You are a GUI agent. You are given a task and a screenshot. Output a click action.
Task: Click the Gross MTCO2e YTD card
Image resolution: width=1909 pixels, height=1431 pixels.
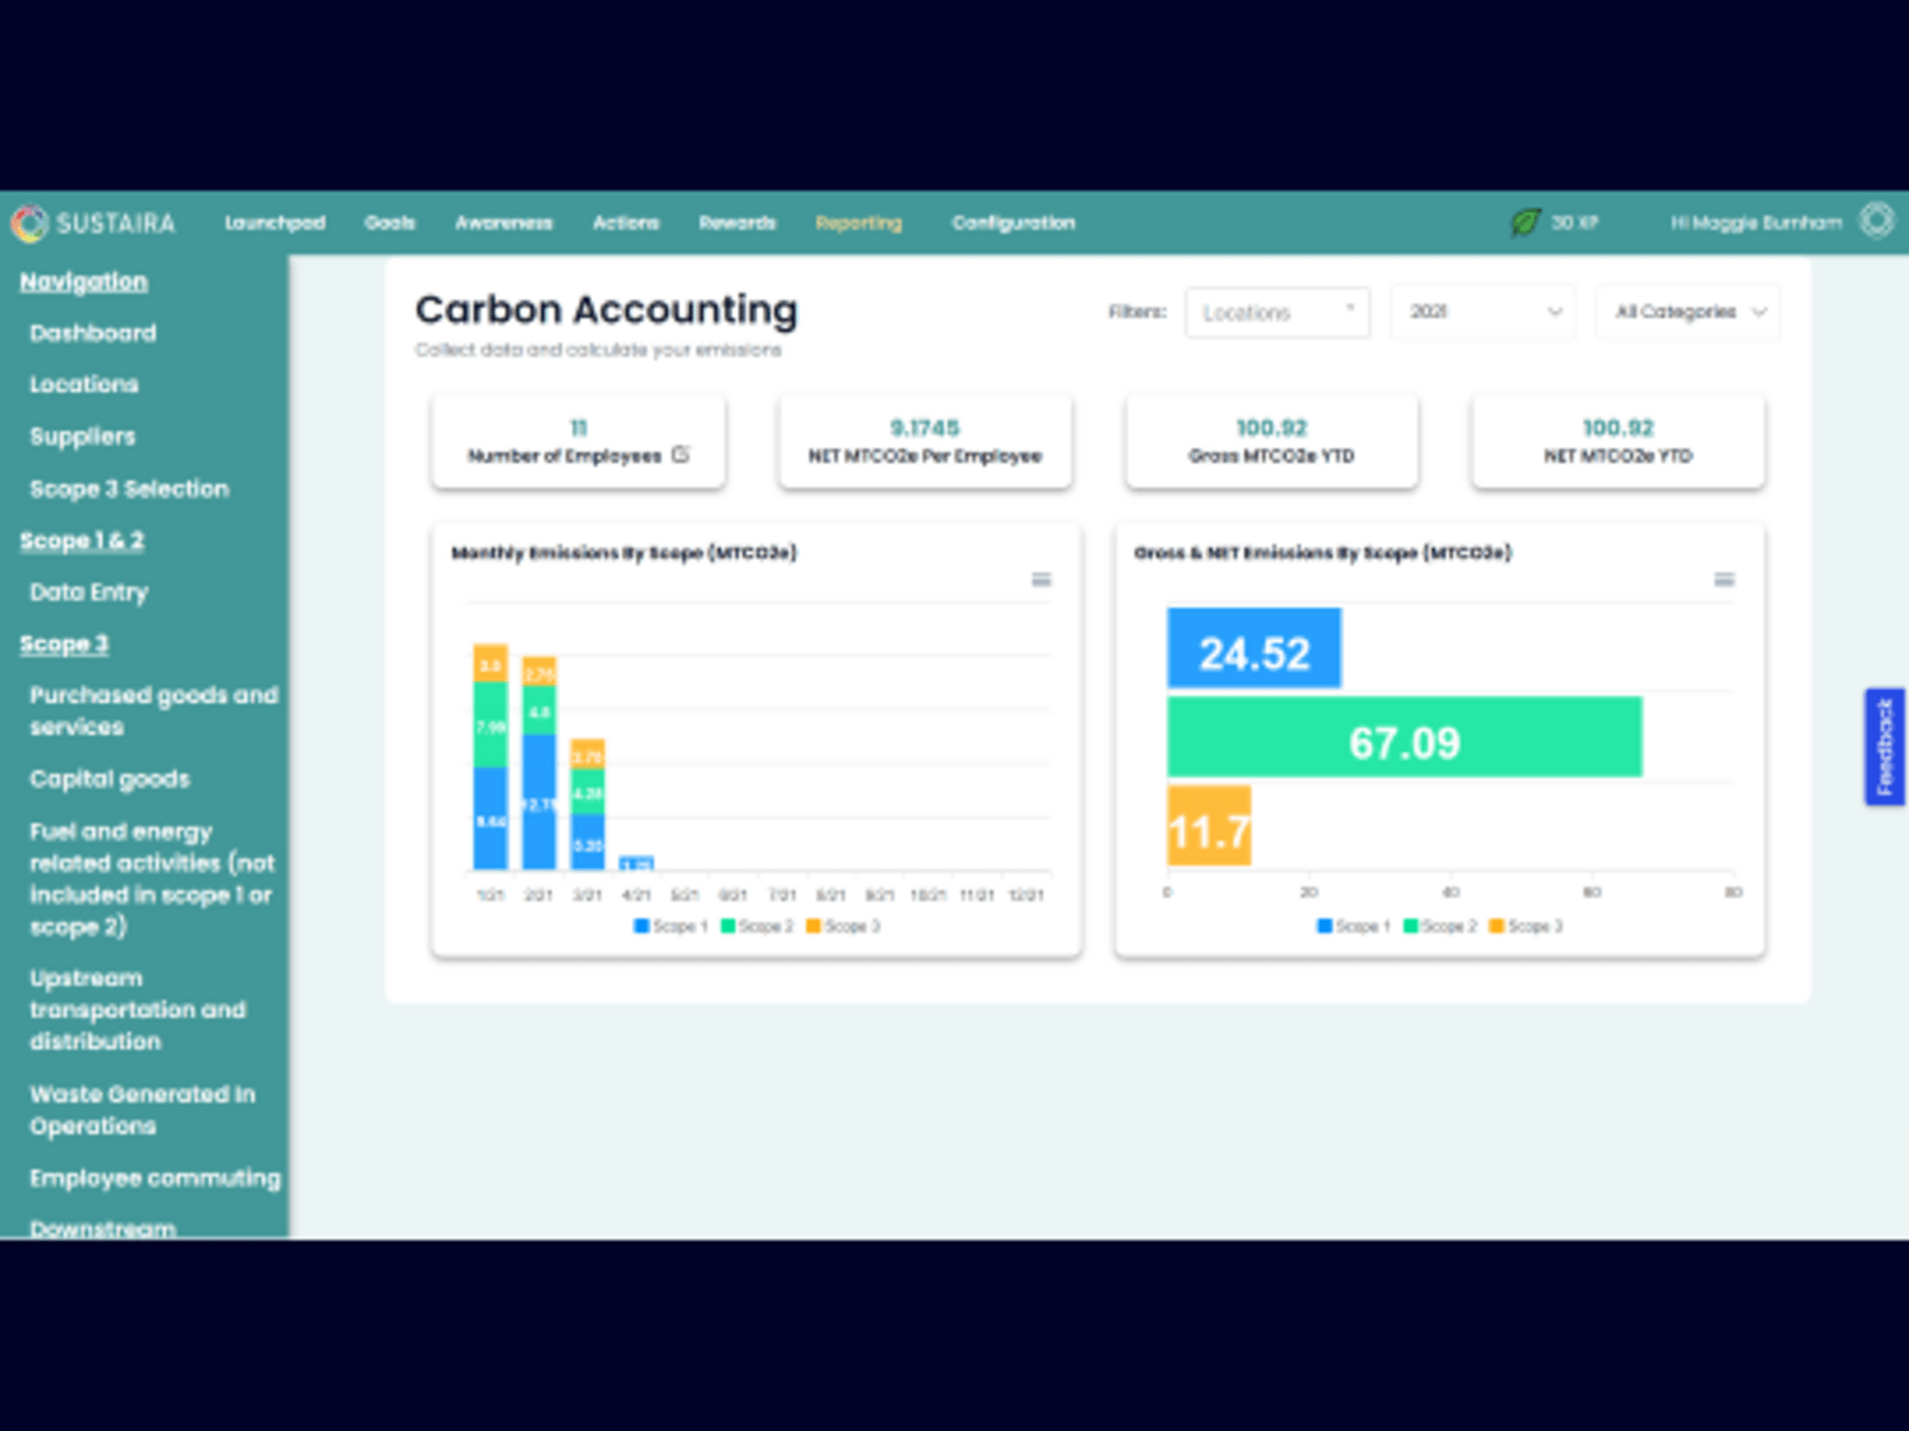[x=1271, y=442]
